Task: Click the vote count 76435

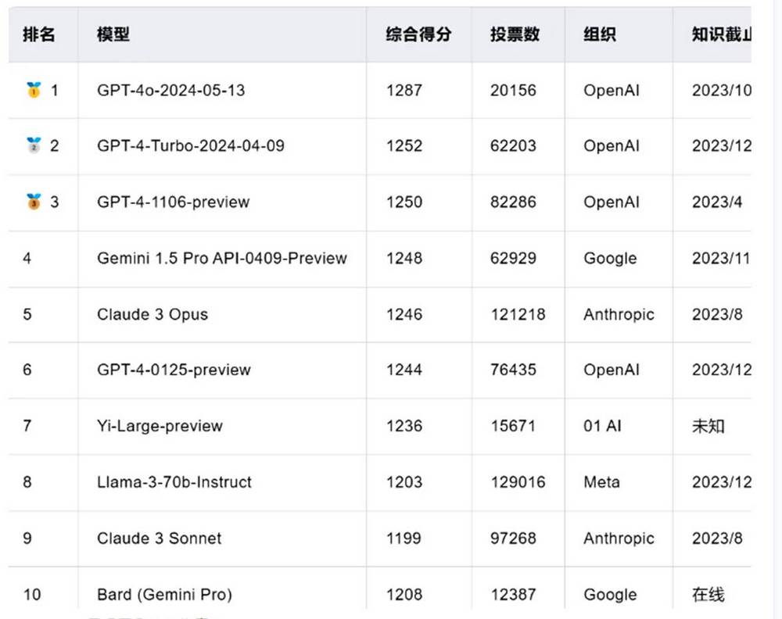Action: [513, 370]
